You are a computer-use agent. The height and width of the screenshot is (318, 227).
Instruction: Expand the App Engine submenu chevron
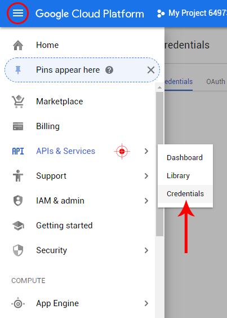tap(146, 303)
